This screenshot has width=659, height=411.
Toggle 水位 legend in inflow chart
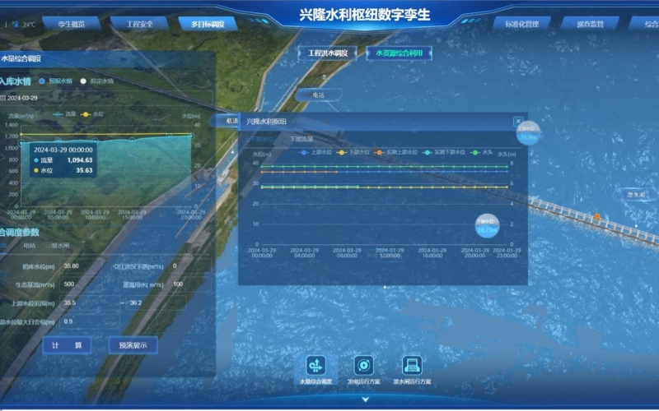92,114
